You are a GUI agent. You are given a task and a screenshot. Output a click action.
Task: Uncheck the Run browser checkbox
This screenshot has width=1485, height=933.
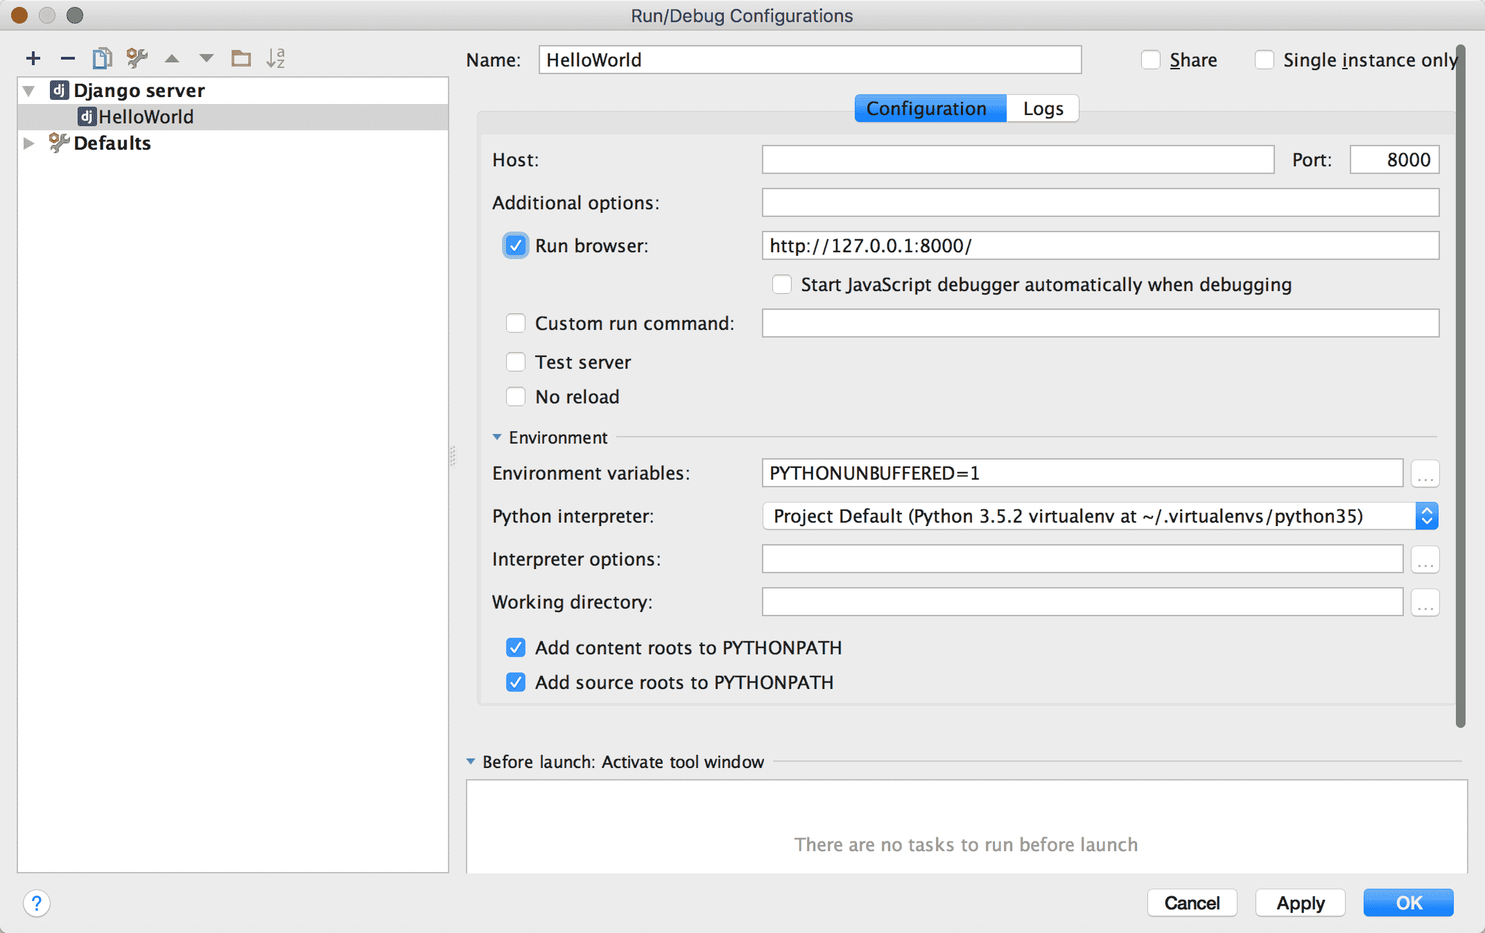(x=516, y=246)
